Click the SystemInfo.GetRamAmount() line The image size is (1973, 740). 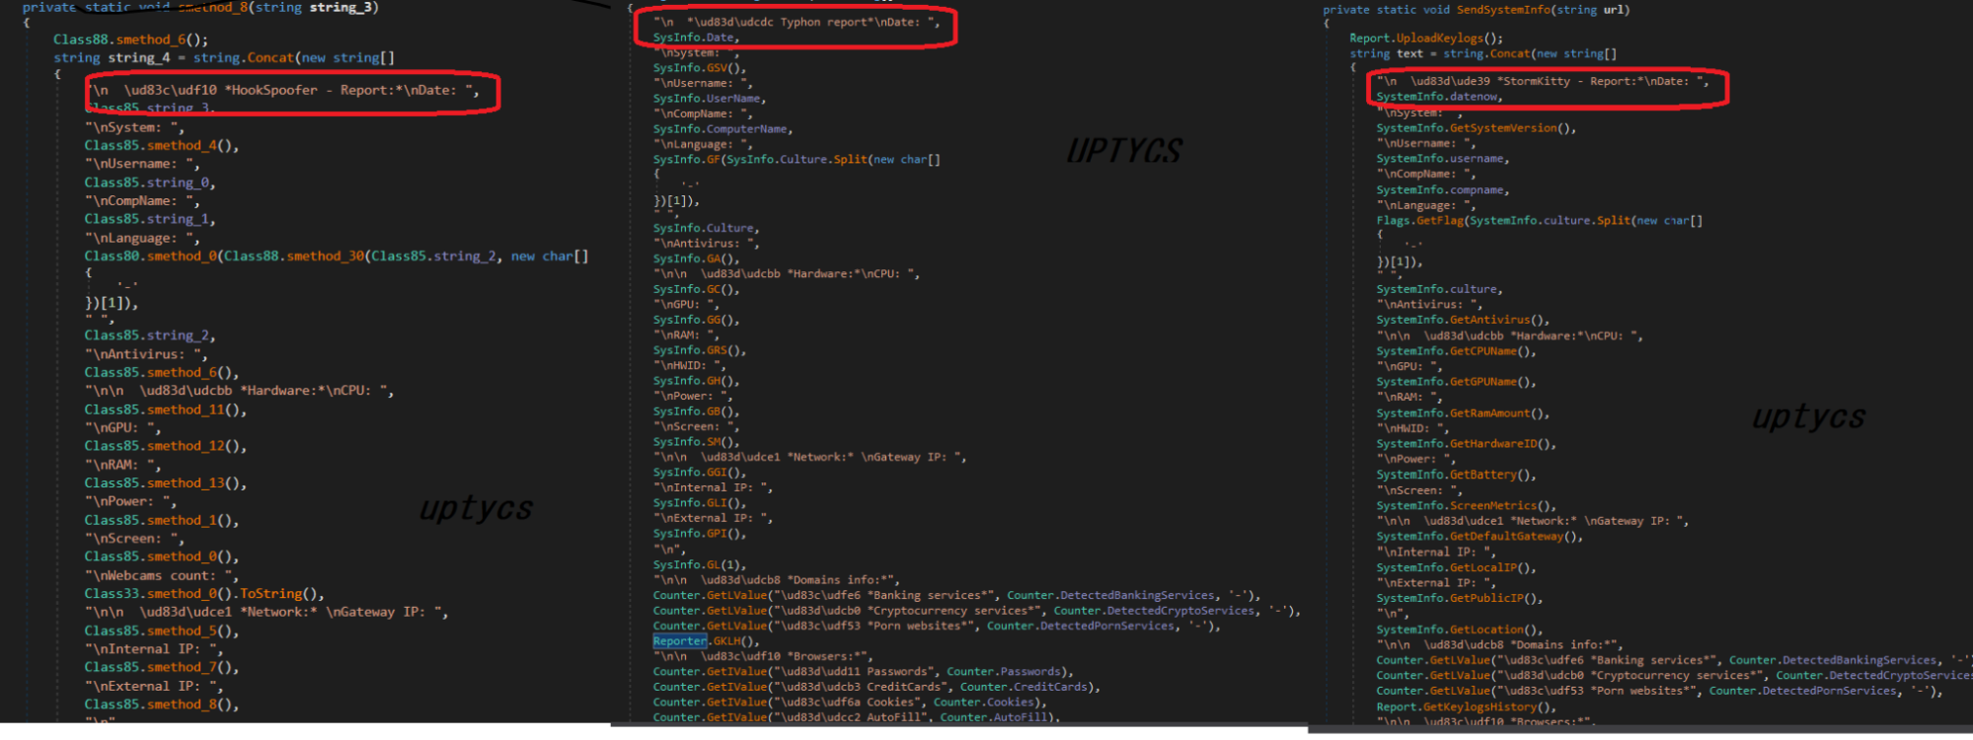[x=1464, y=413]
